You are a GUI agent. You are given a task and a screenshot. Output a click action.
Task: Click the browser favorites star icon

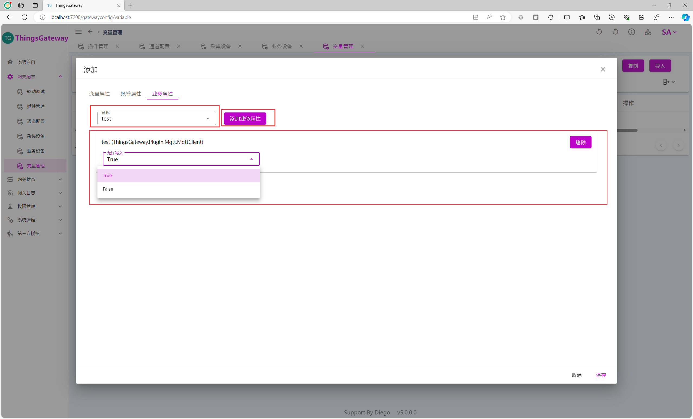(503, 17)
